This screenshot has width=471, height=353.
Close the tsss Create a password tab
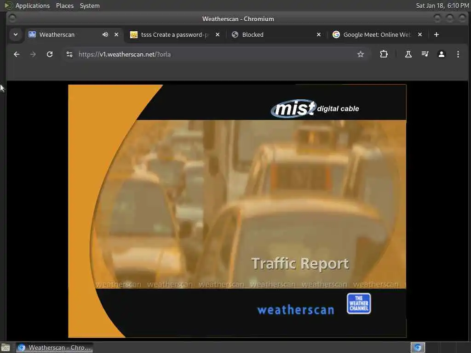218,34
